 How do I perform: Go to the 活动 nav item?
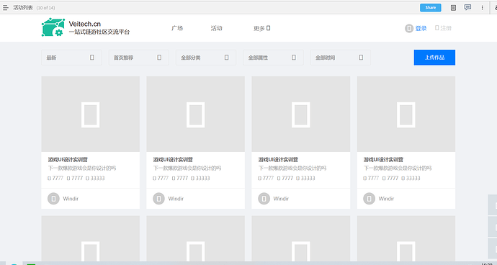[x=217, y=28]
